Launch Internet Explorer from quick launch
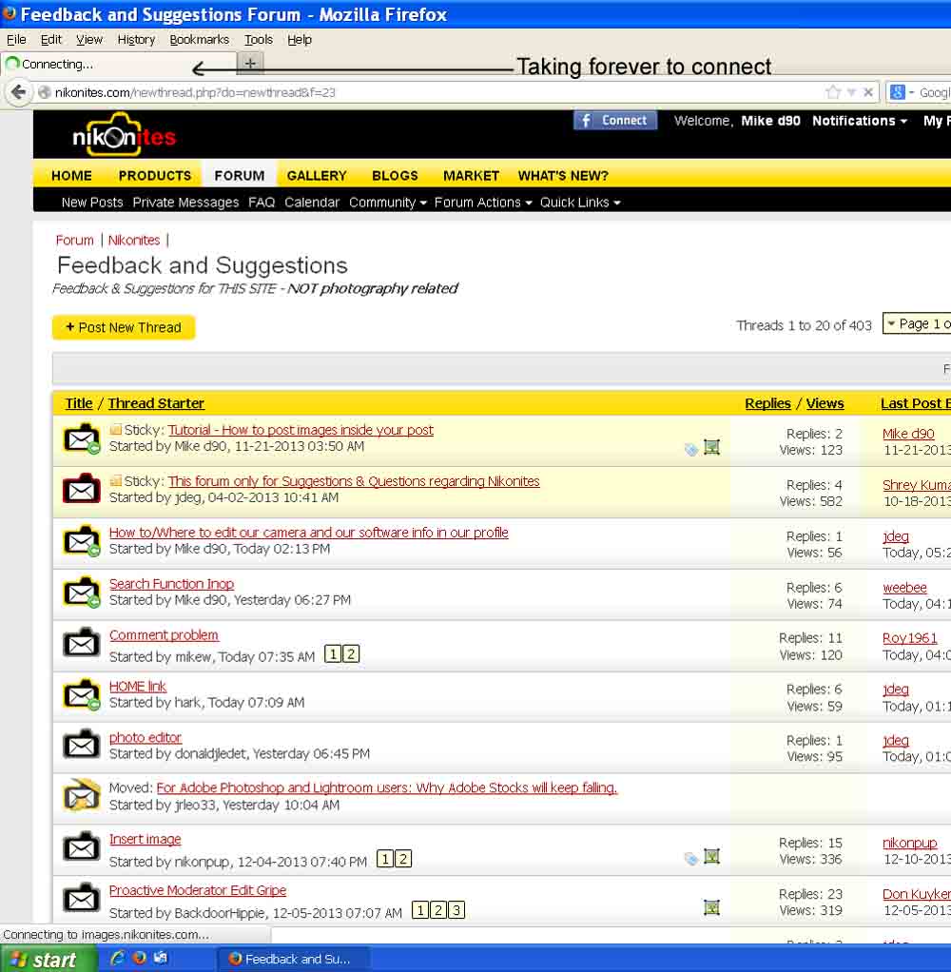Screen dimensions: 951x972 (118, 959)
